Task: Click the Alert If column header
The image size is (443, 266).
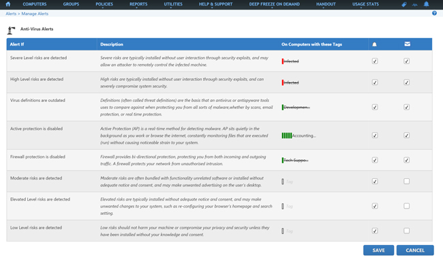Action: [17, 44]
